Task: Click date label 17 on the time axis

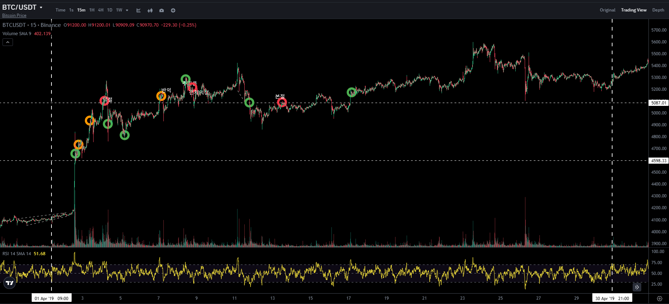Action: [x=348, y=298]
